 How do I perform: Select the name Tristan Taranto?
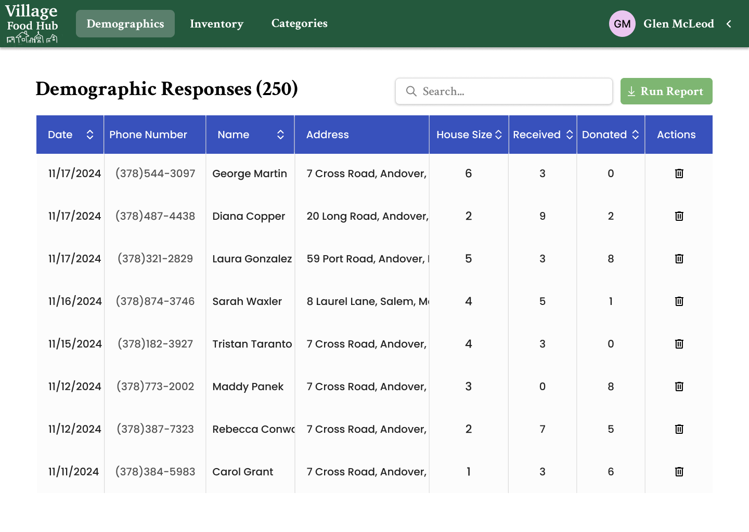[252, 344]
